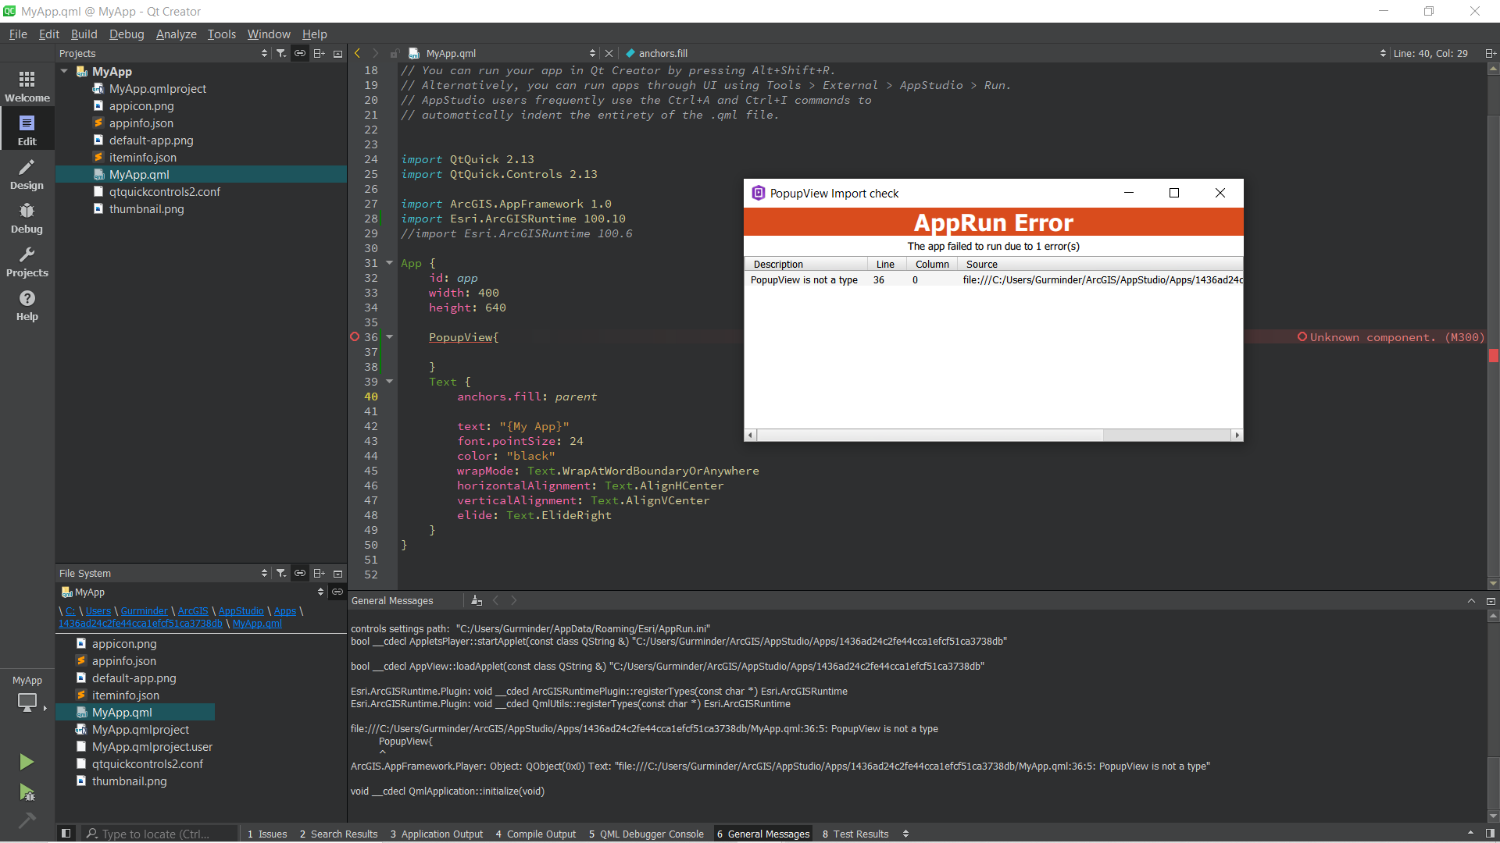Open the Build menu
Screen dimensions: 1500x843
[x=84, y=34]
